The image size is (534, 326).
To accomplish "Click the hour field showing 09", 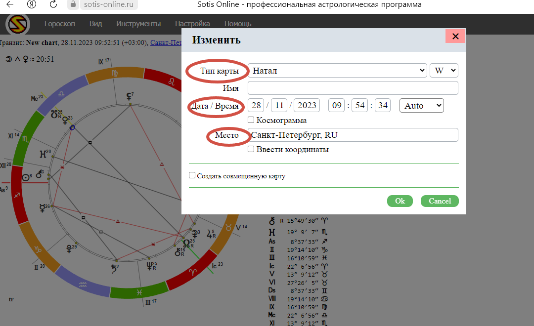I will coord(337,106).
